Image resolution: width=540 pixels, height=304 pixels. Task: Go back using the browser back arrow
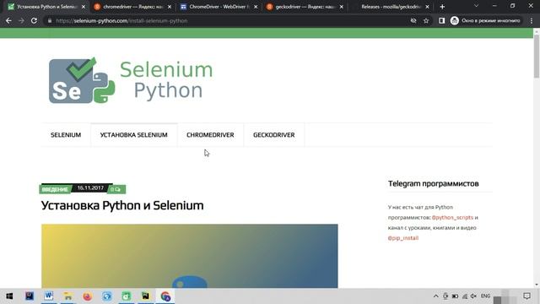(x=8, y=20)
